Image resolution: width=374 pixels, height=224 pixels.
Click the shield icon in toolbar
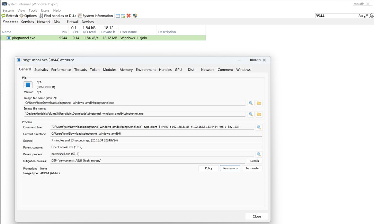coord(135,16)
